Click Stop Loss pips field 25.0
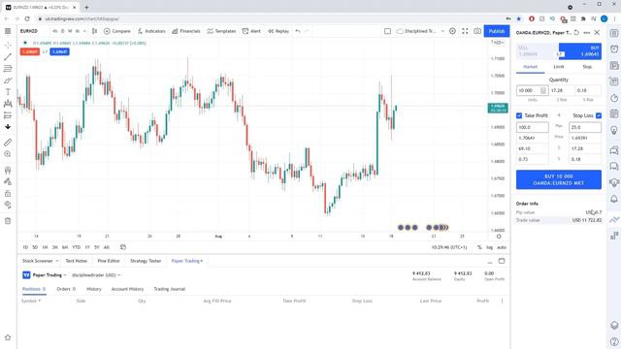This screenshot has width=621, height=349. point(585,127)
